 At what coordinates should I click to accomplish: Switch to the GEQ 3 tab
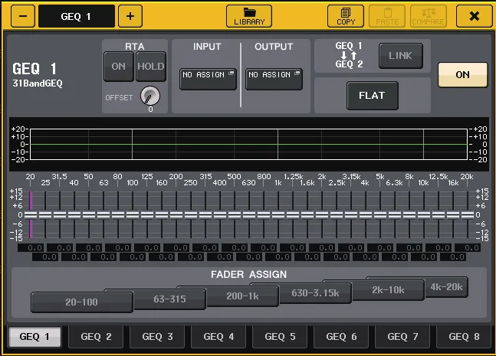click(x=157, y=337)
